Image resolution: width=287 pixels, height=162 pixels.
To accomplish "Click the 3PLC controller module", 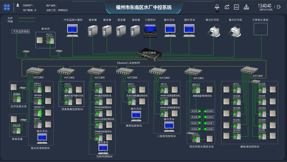I will point(236,89).
